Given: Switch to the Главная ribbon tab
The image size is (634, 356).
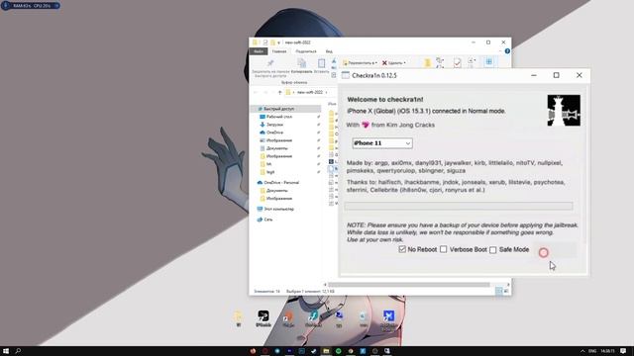Looking at the screenshot, I should 279,51.
